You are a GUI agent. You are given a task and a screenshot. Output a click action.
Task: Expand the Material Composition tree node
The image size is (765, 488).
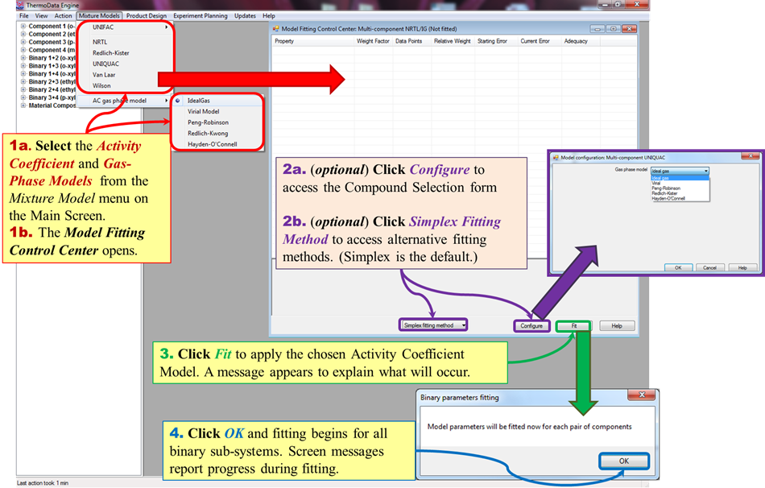[x=23, y=105]
